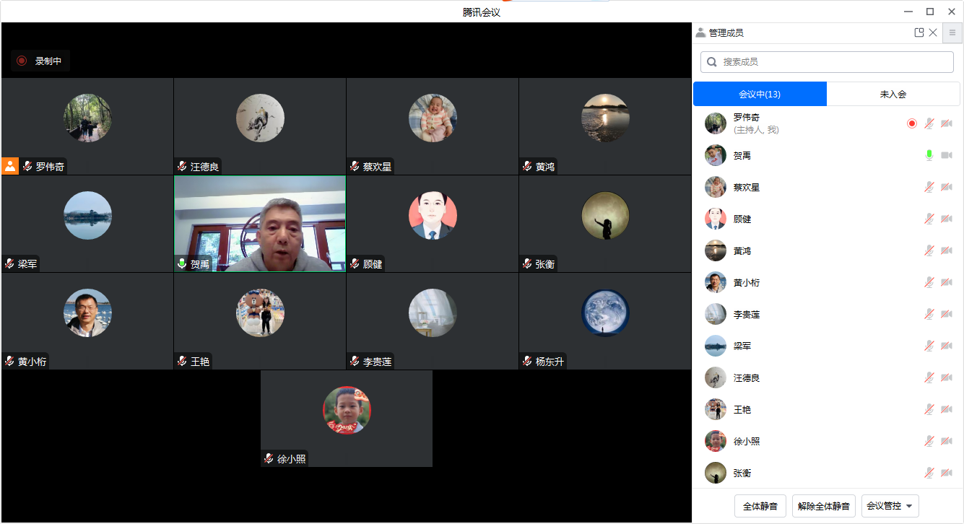Toggle the camera for 李贵莲 in member list

coord(947,314)
